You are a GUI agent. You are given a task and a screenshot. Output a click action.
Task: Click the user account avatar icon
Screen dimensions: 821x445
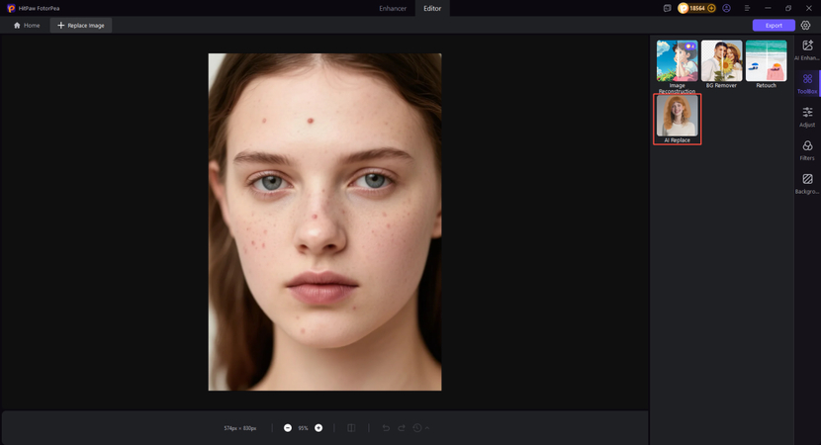(x=726, y=8)
